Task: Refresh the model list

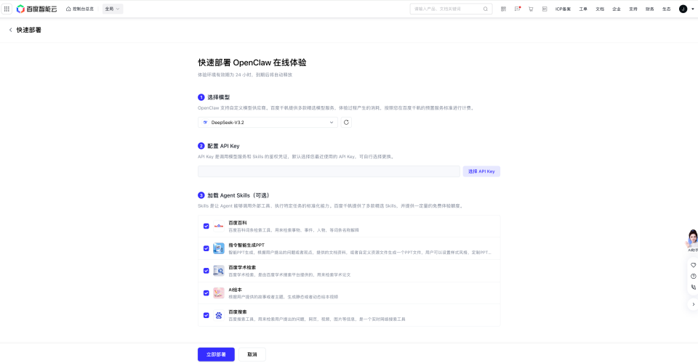Action: point(346,122)
